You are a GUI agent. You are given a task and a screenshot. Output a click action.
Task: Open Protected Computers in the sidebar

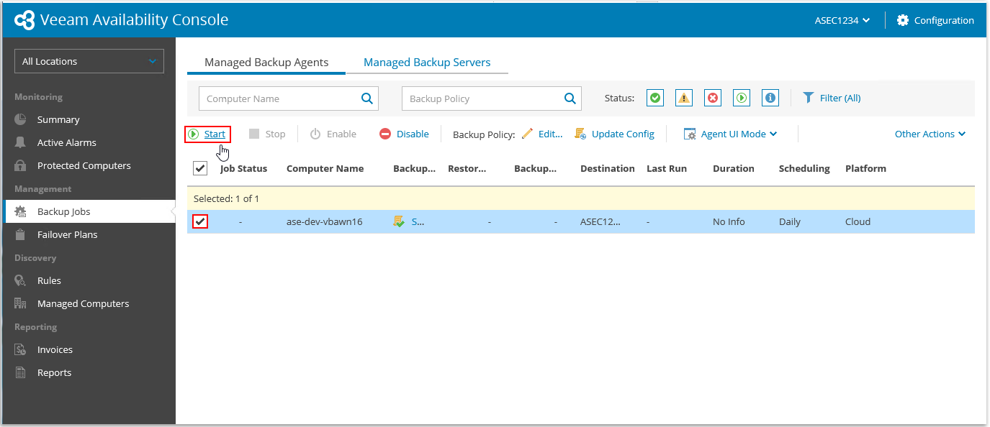point(84,165)
